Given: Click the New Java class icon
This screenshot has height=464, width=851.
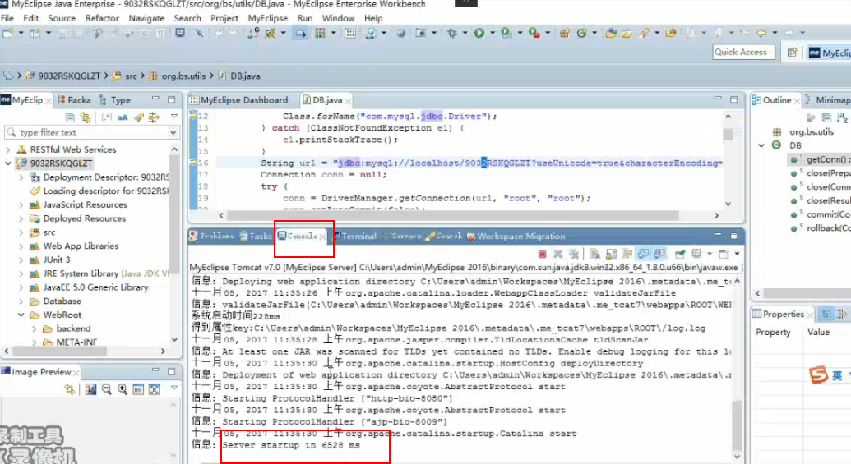Looking at the screenshot, I should [x=582, y=33].
